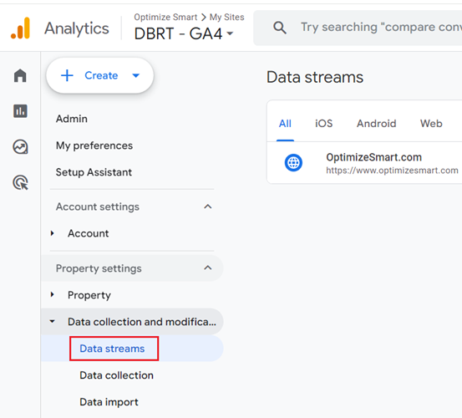Open Admin in the side menu

(x=72, y=119)
